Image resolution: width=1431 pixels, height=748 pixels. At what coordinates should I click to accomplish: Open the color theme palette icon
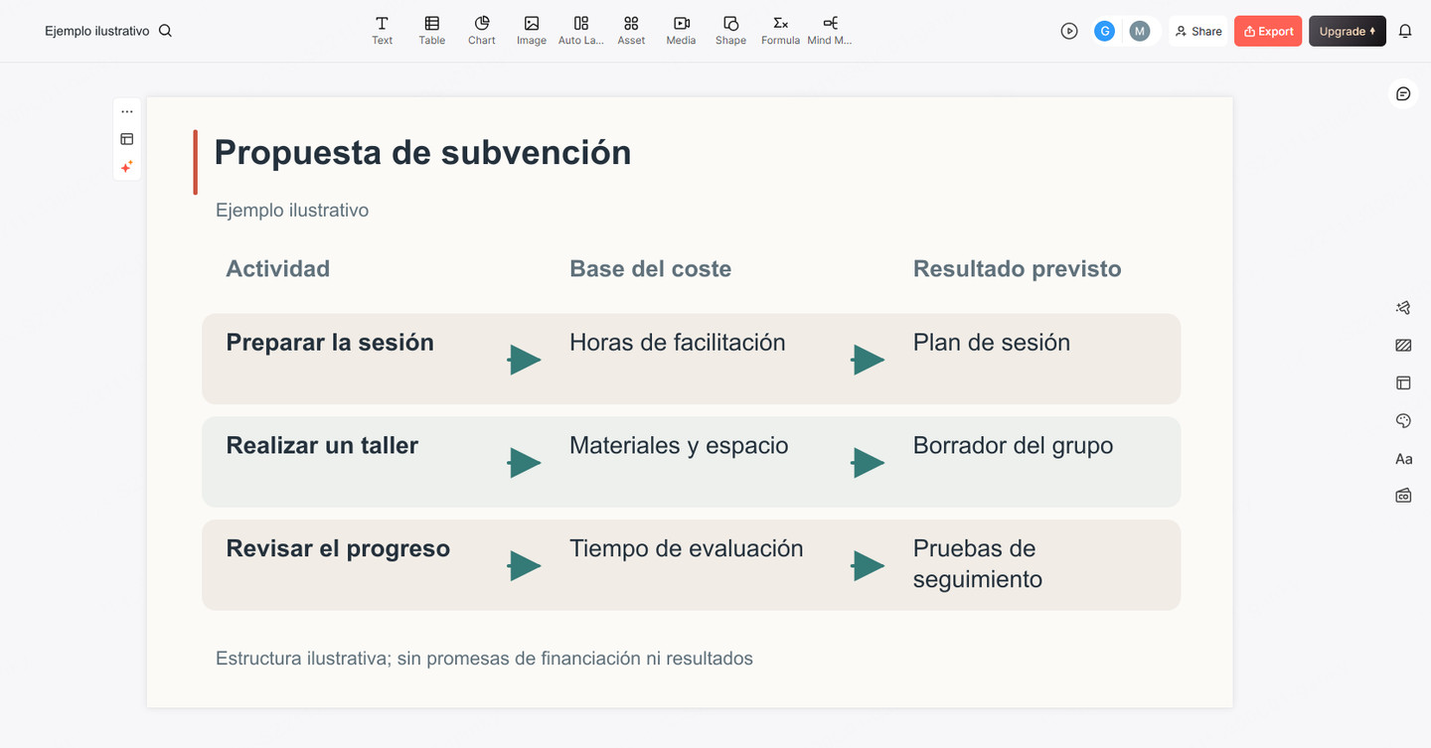point(1403,421)
